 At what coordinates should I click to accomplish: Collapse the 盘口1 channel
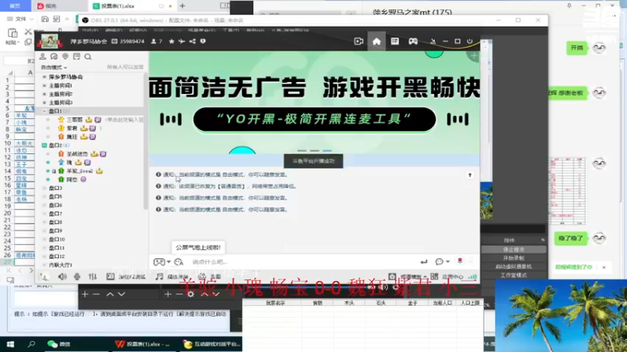[x=45, y=111]
